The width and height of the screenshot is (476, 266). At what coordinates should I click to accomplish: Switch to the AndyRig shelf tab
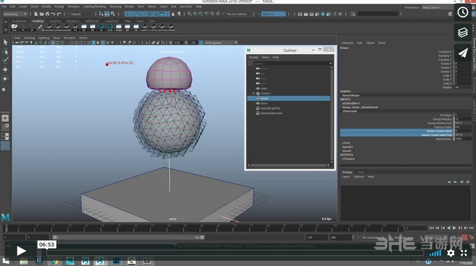37,21
